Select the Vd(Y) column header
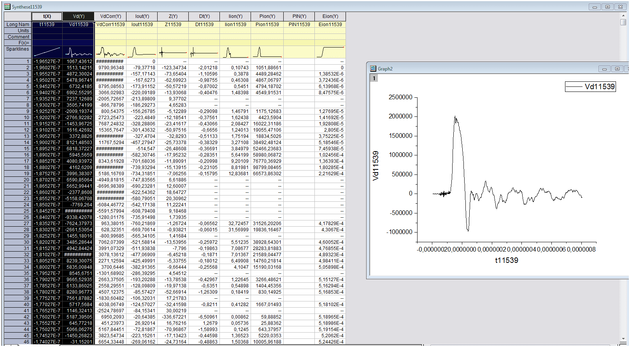630x347 pixels. [79, 16]
